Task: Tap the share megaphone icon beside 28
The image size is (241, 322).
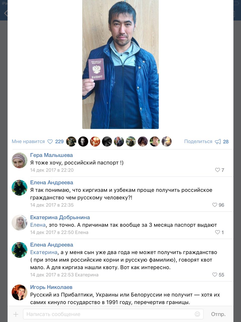Action: (218, 142)
